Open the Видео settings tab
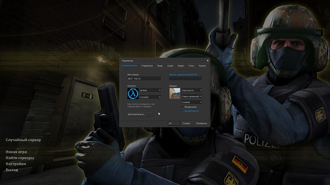 (181, 66)
